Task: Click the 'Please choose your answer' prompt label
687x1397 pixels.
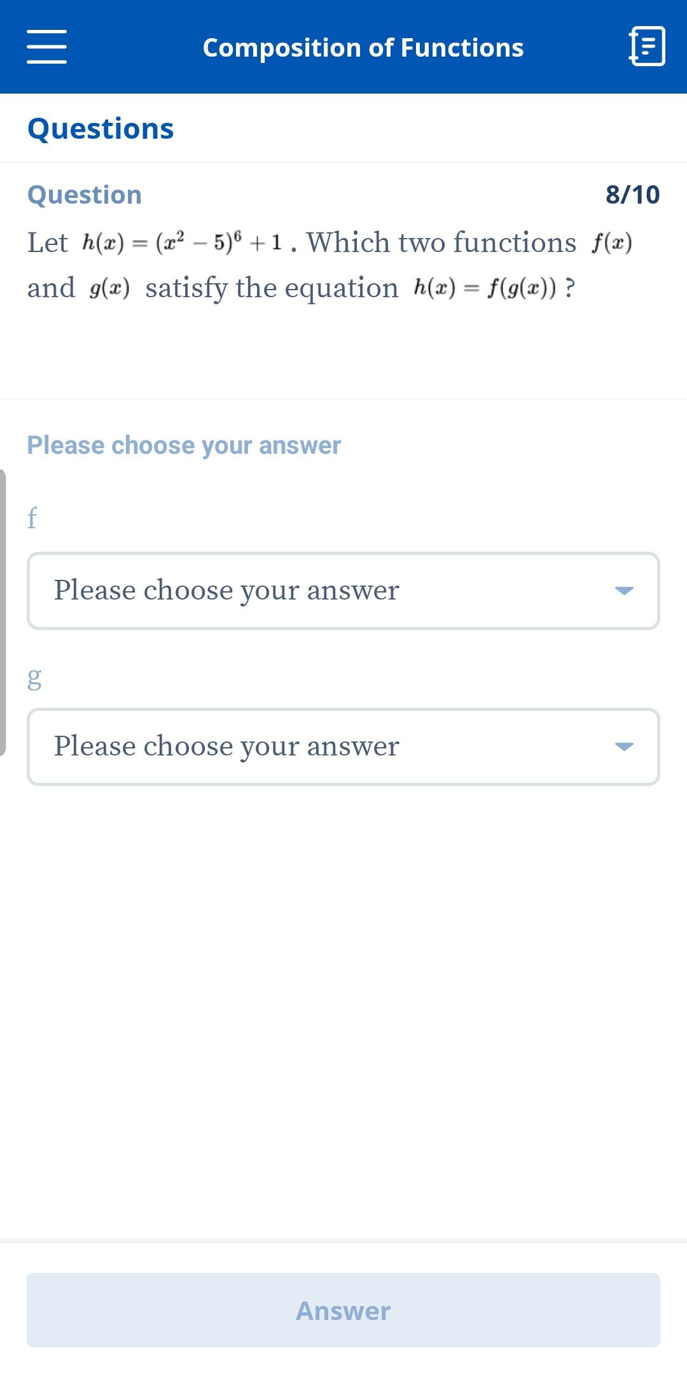Action: pos(183,445)
